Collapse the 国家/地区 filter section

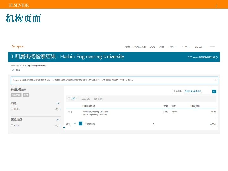(58, 120)
